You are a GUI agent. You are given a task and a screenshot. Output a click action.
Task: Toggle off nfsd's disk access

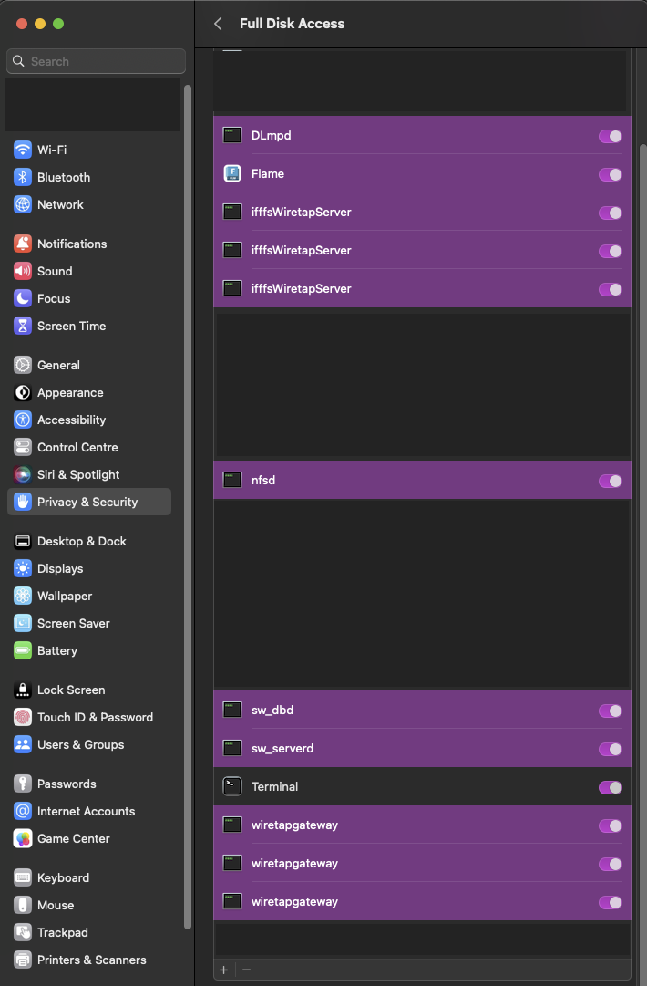tap(611, 481)
